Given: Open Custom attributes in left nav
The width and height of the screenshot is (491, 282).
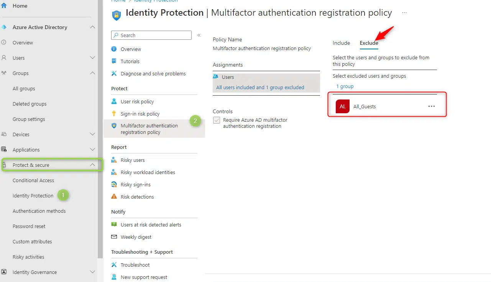Looking at the screenshot, I should (32, 241).
